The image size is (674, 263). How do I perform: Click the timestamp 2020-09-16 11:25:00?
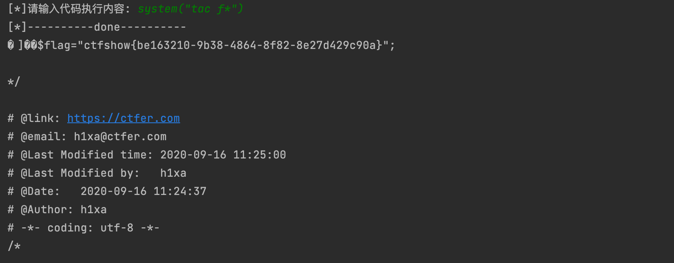coord(223,155)
